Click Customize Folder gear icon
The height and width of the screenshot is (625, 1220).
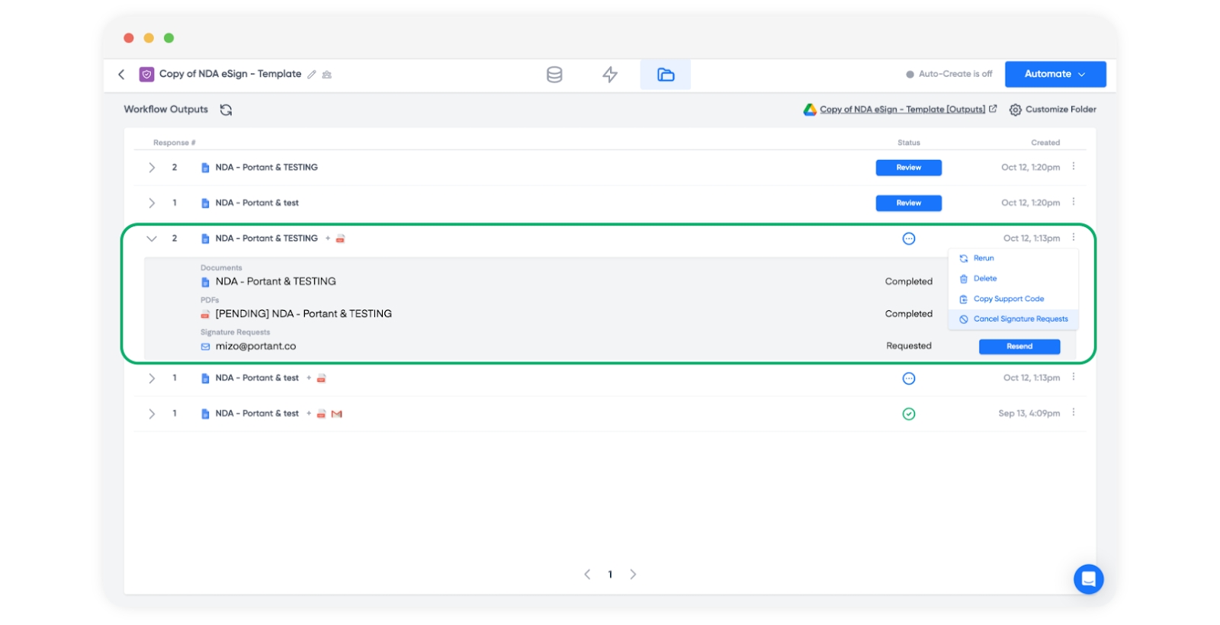click(1015, 110)
